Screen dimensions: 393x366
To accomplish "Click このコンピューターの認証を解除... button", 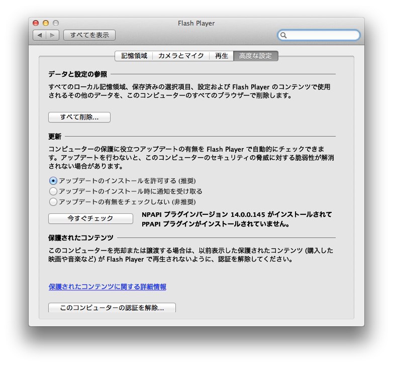I will pyautogui.click(x=112, y=308).
